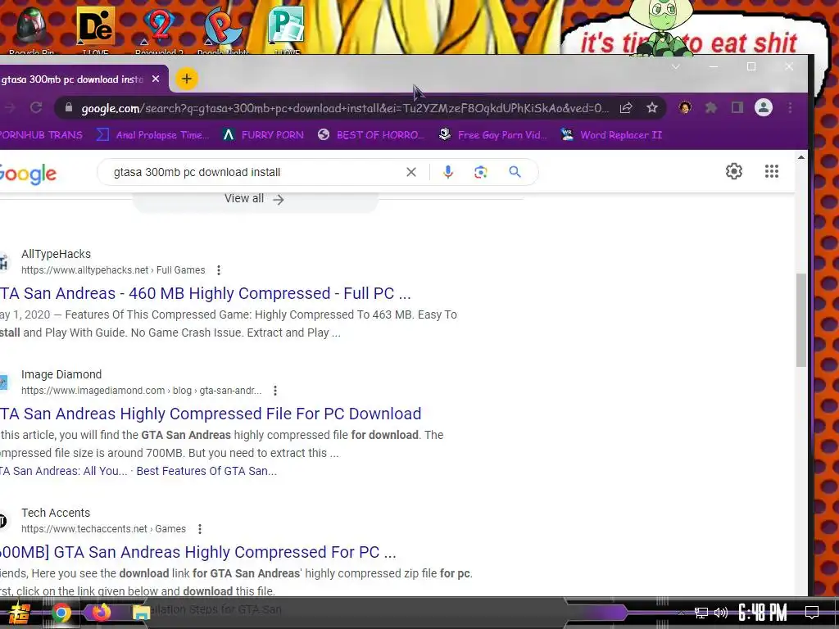Share this page via the address bar icon
This screenshot has height=629, width=839.
[x=625, y=108]
